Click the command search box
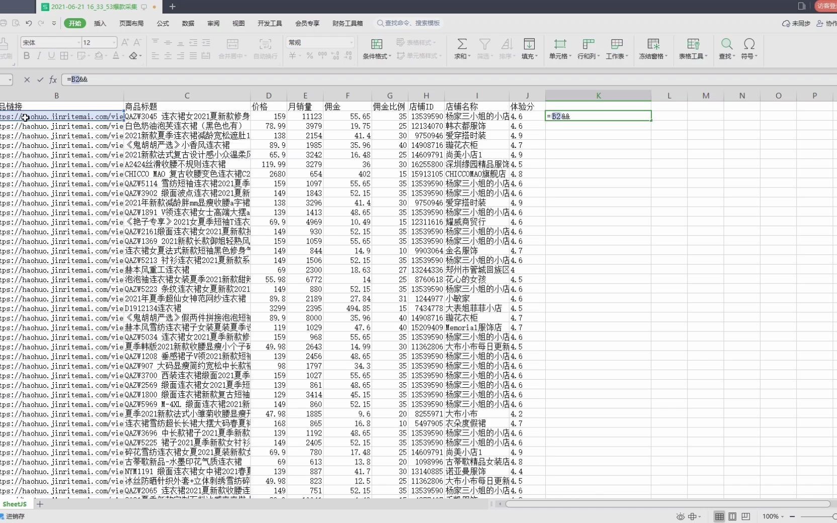 click(408, 23)
